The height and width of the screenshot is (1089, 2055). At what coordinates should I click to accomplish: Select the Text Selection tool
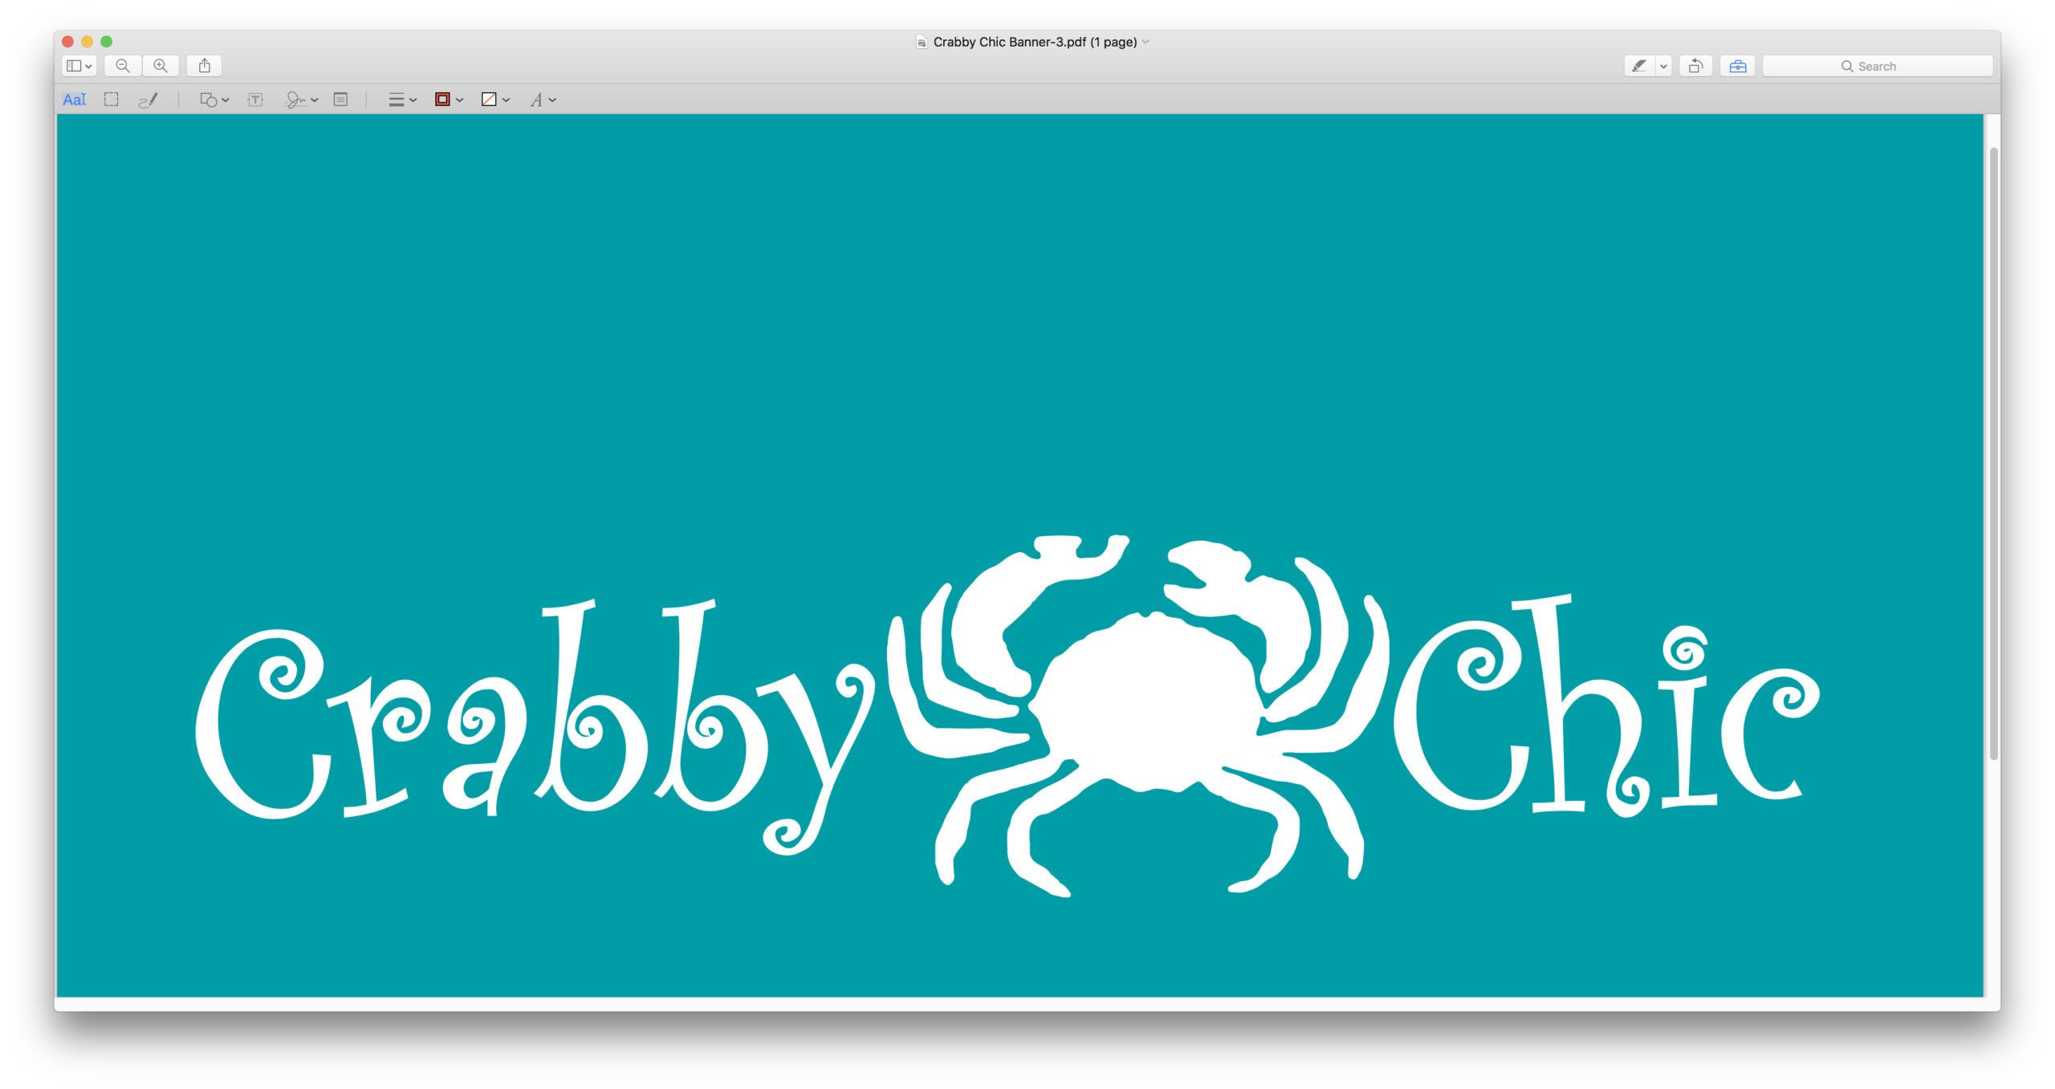point(75,100)
